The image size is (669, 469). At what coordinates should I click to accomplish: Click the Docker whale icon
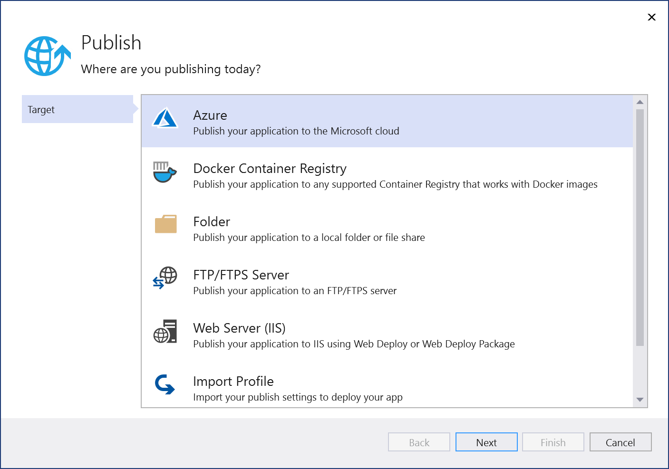coord(165,172)
